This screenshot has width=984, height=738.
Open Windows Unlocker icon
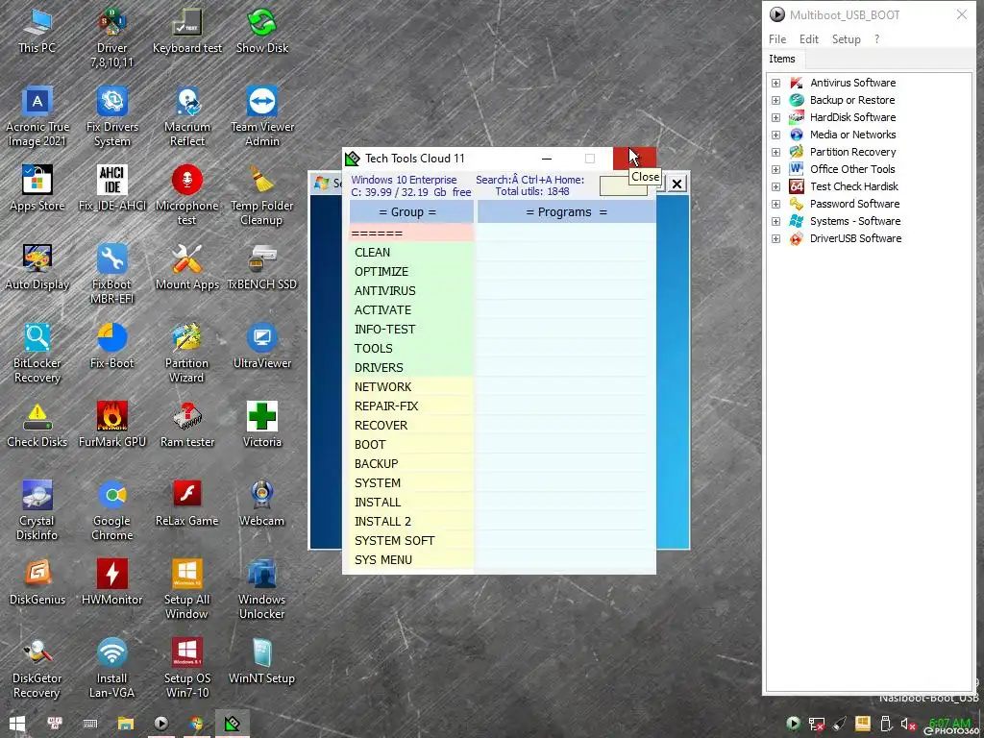coord(261,590)
